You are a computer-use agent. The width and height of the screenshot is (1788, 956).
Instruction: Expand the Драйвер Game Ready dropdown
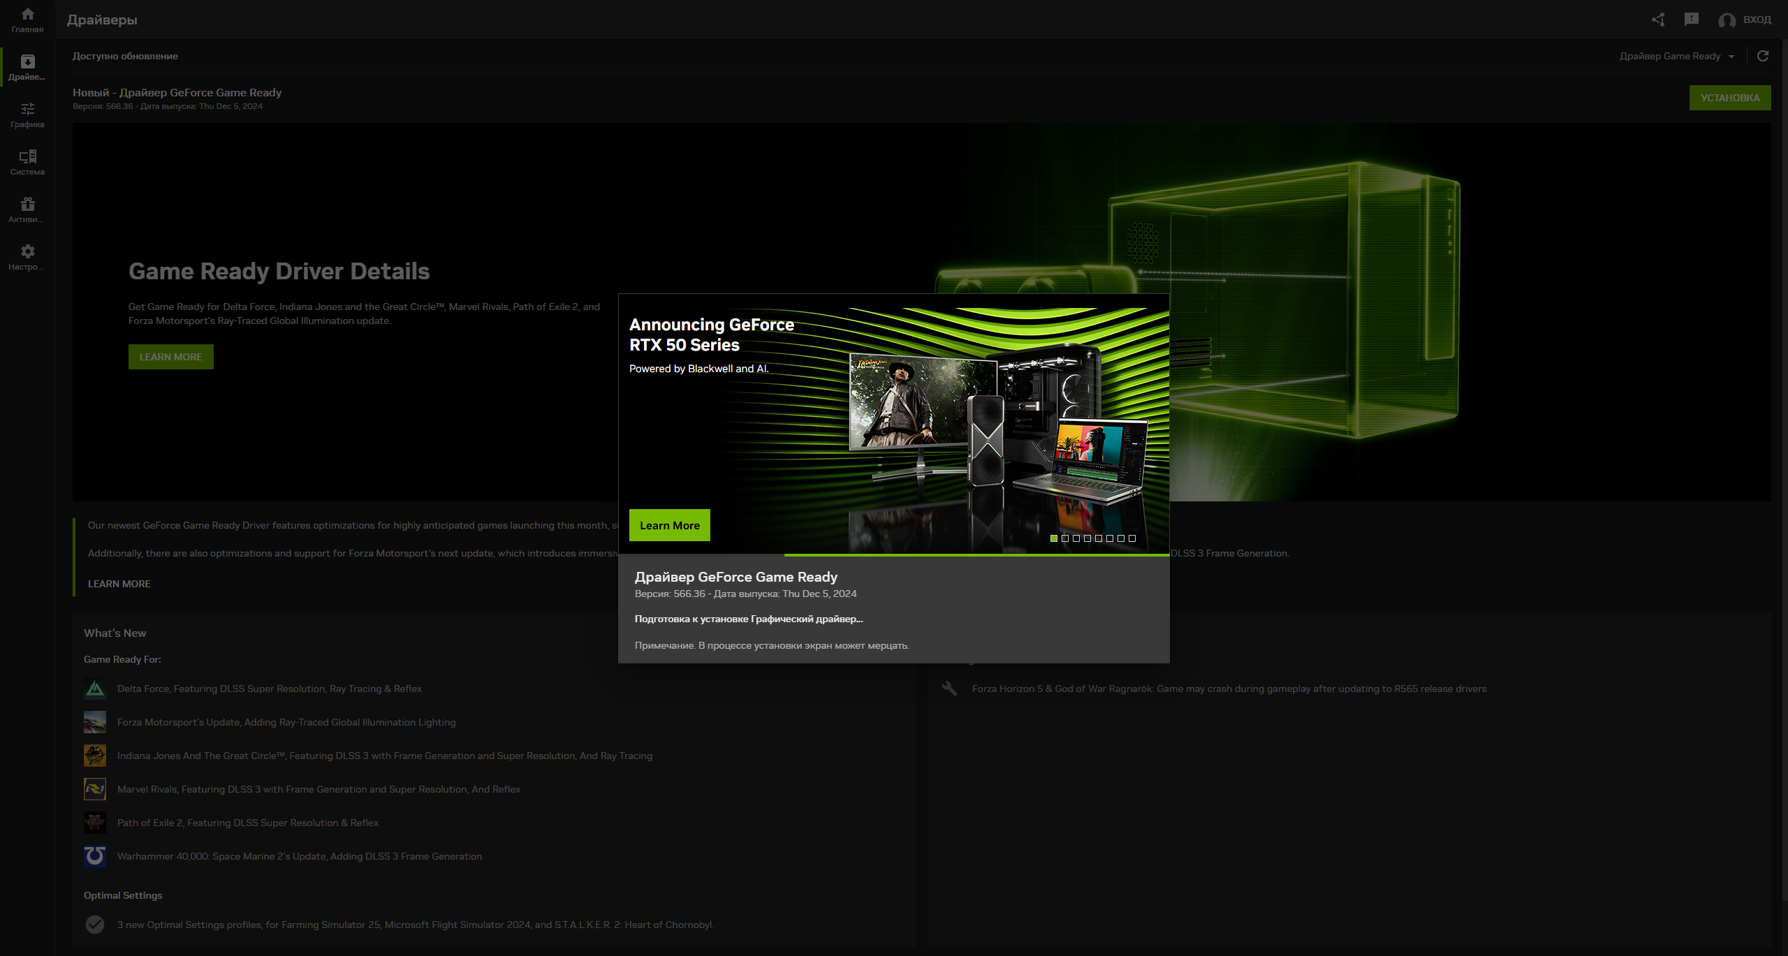[x=1677, y=56]
